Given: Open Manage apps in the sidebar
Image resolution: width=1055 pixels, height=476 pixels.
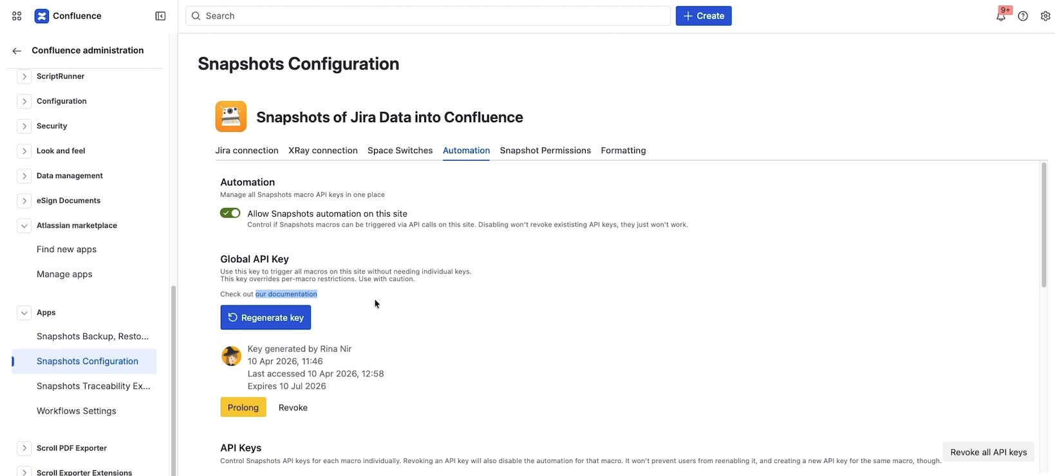Looking at the screenshot, I should (64, 274).
